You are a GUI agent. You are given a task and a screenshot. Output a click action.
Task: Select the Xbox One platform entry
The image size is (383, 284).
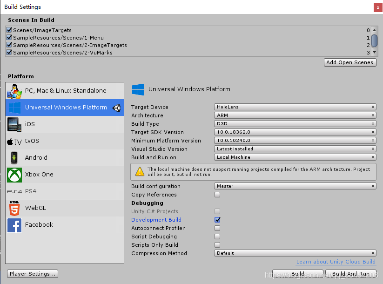coord(65,175)
